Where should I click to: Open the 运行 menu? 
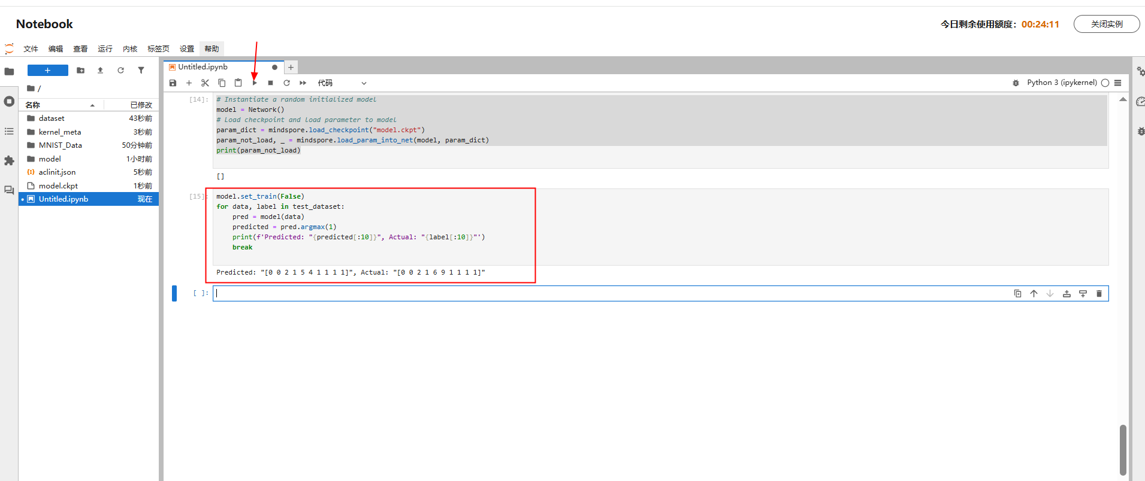coord(105,49)
